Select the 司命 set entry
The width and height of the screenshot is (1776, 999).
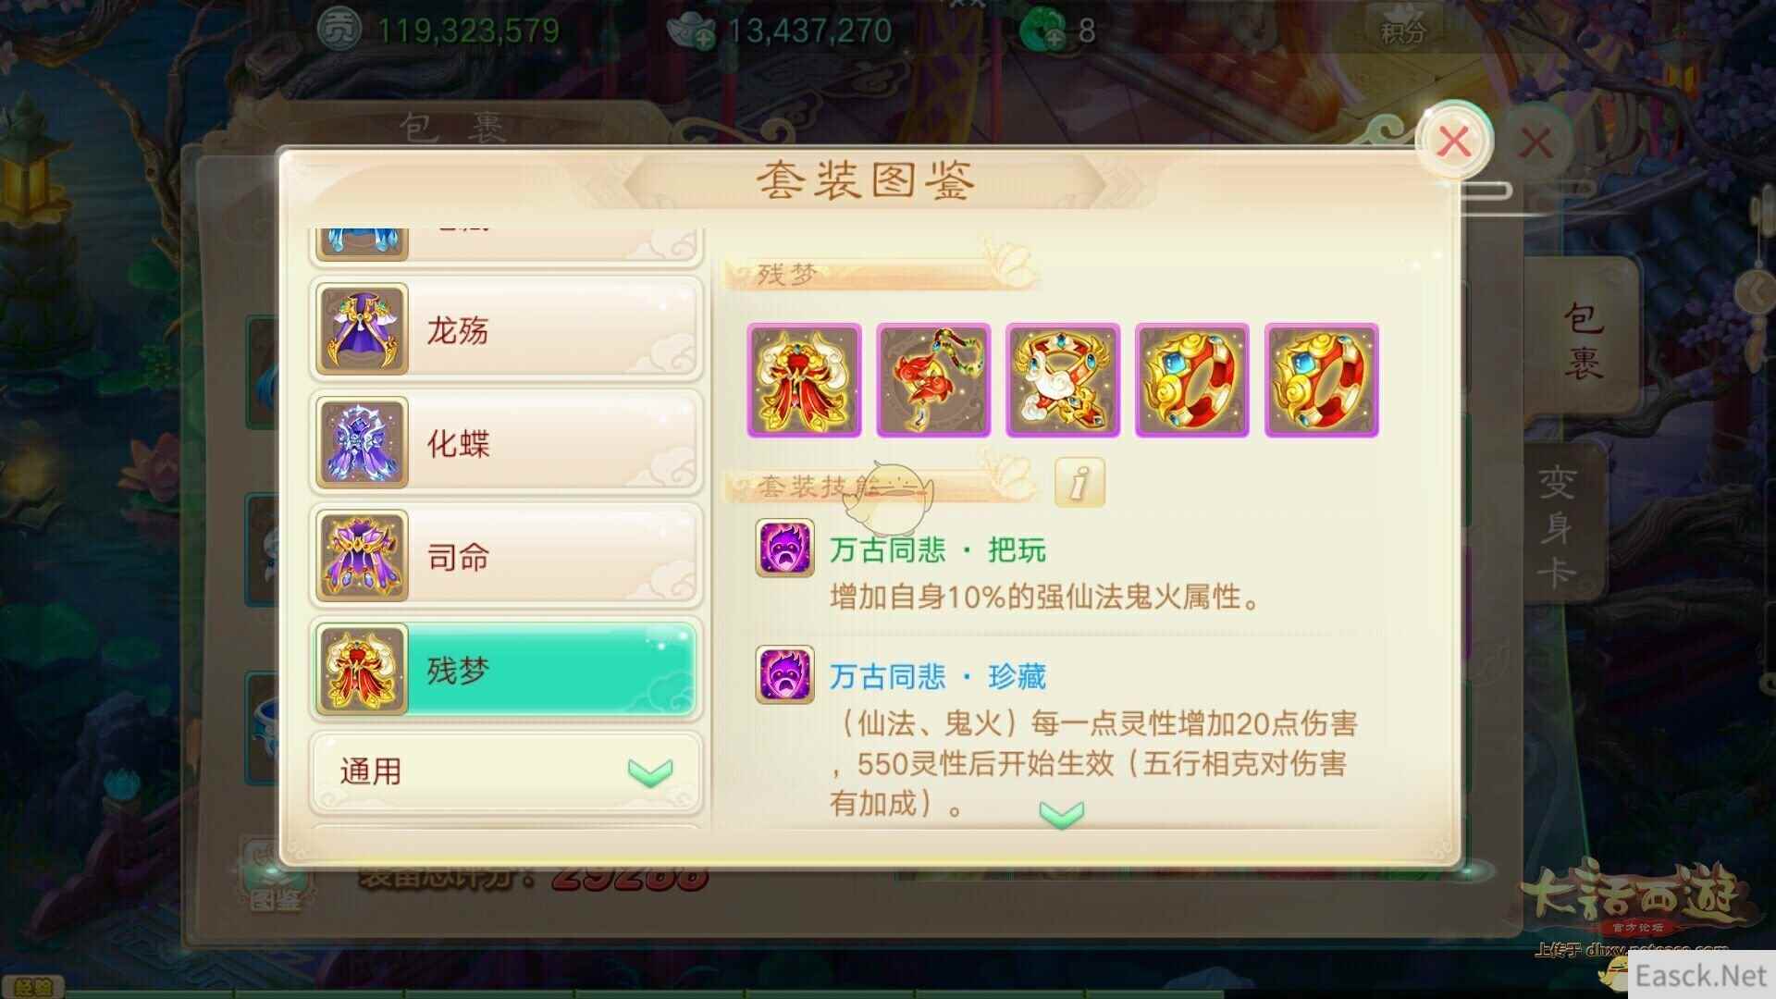[505, 557]
